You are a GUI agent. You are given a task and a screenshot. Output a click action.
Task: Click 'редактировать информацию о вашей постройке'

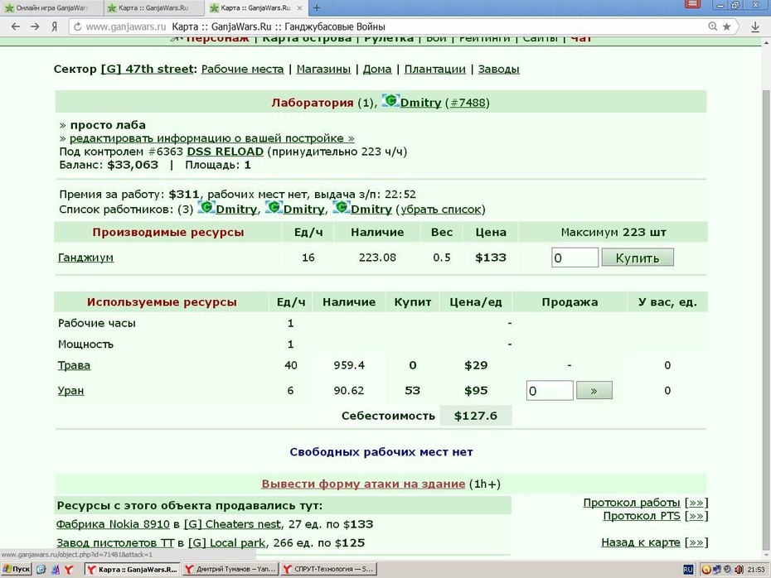[x=212, y=138]
